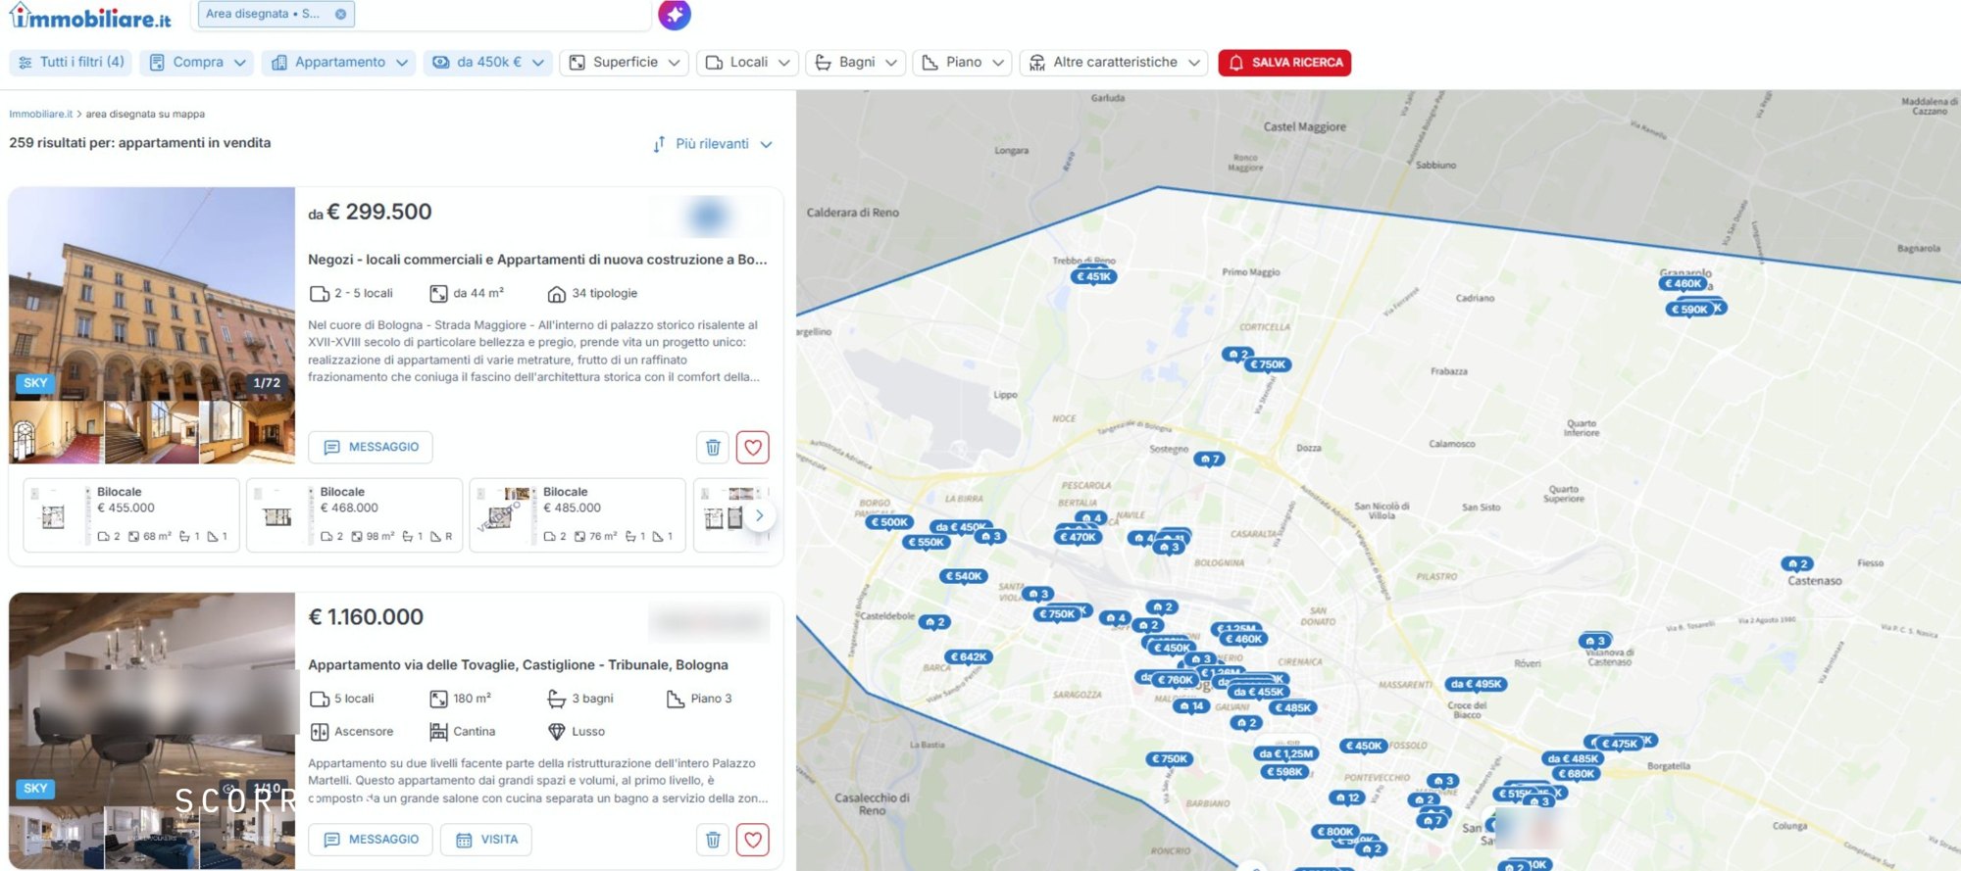Open the 7-listing cluster near Sostegno

(1209, 459)
